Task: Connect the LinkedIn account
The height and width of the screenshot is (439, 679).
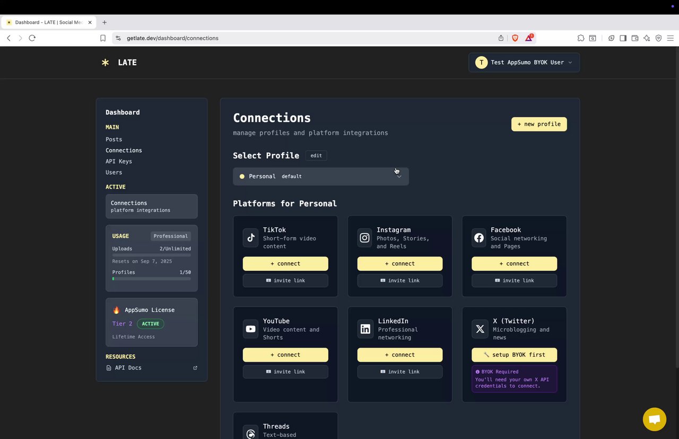Action: pos(400,355)
